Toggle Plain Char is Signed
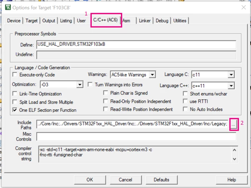This screenshot has width=251, height=188. coord(105,93)
